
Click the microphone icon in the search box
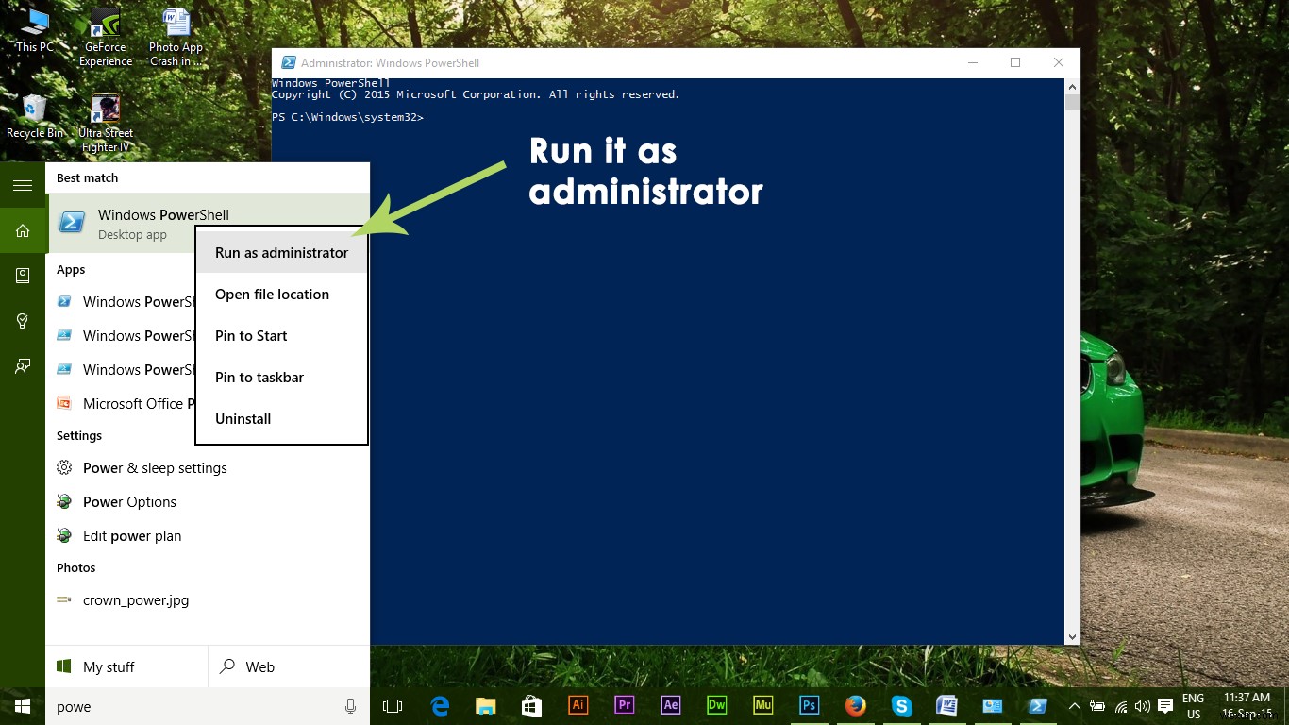[350, 706]
